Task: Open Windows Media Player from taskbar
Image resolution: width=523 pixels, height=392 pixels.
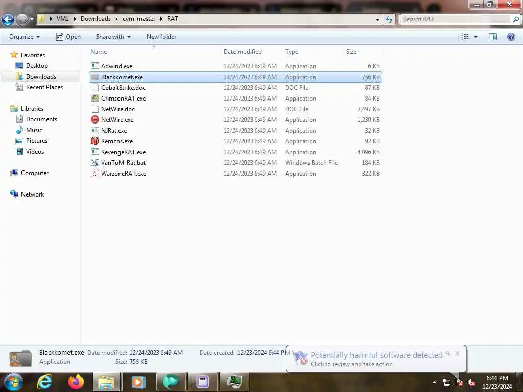Action: [x=138, y=382]
